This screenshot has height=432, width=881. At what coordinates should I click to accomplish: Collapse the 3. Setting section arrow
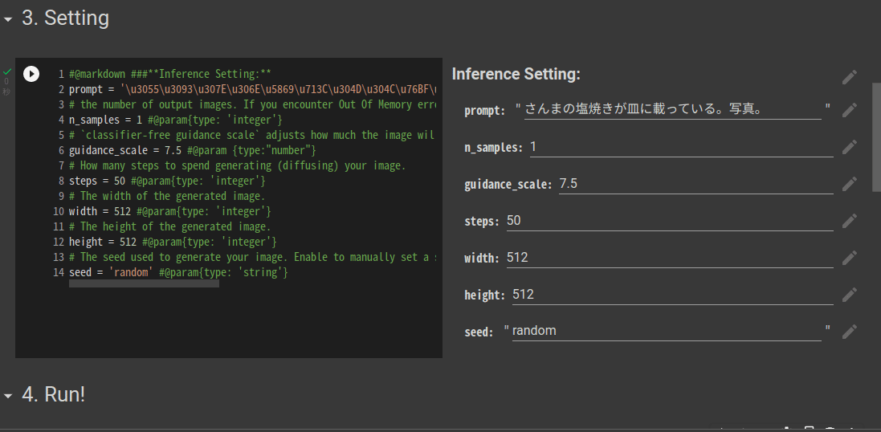(x=8, y=19)
